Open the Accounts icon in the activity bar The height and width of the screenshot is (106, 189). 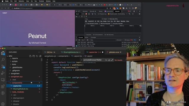pyautogui.click(x=3, y=104)
